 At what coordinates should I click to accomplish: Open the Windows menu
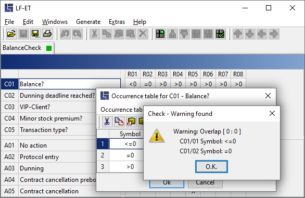click(x=55, y=22)
